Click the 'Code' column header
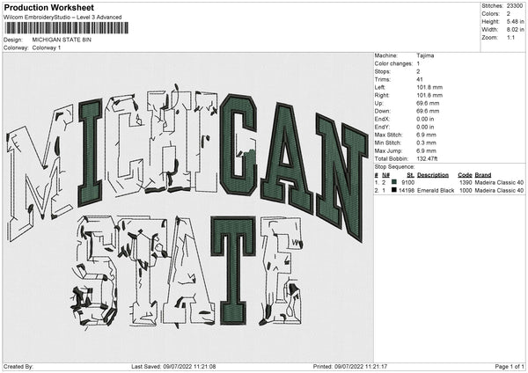The image size is (528, 373). coord(465,175)
